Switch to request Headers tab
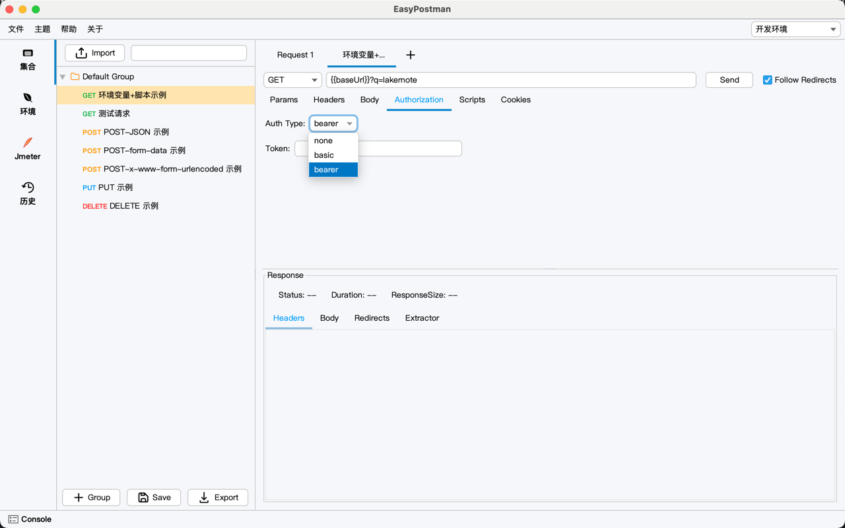845x528 pixels. (329, 100)
